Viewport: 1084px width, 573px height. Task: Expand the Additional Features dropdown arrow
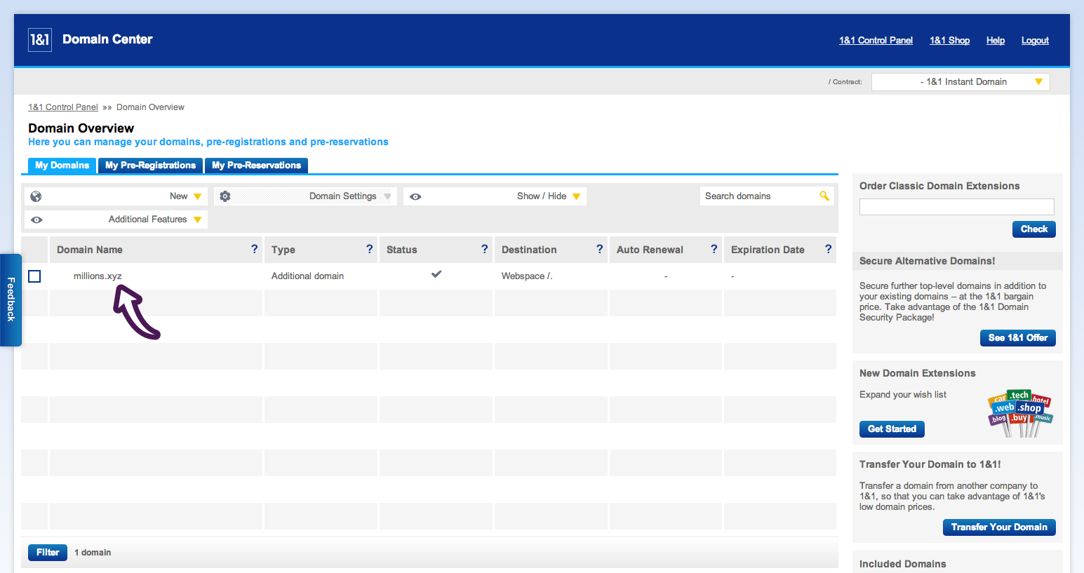point(198,220)
